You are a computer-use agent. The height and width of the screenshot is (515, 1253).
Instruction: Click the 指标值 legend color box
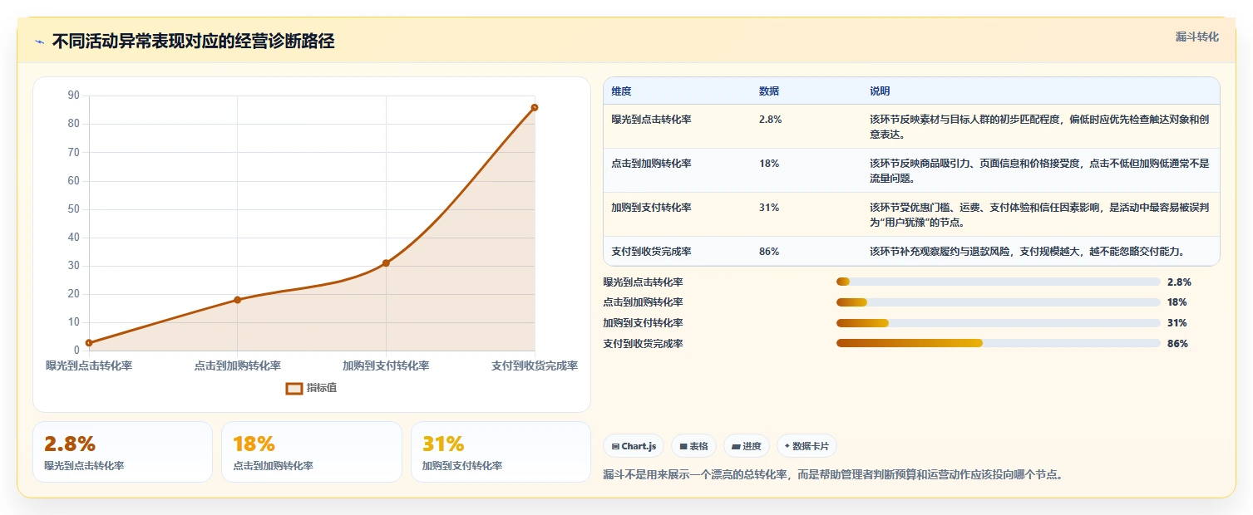294,388
